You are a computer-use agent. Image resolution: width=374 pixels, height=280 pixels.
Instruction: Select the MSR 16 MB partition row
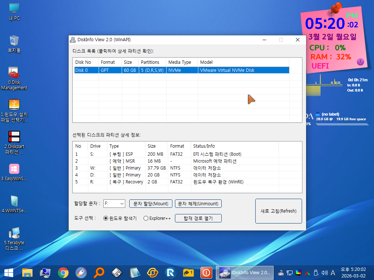(x=176, y=161)
